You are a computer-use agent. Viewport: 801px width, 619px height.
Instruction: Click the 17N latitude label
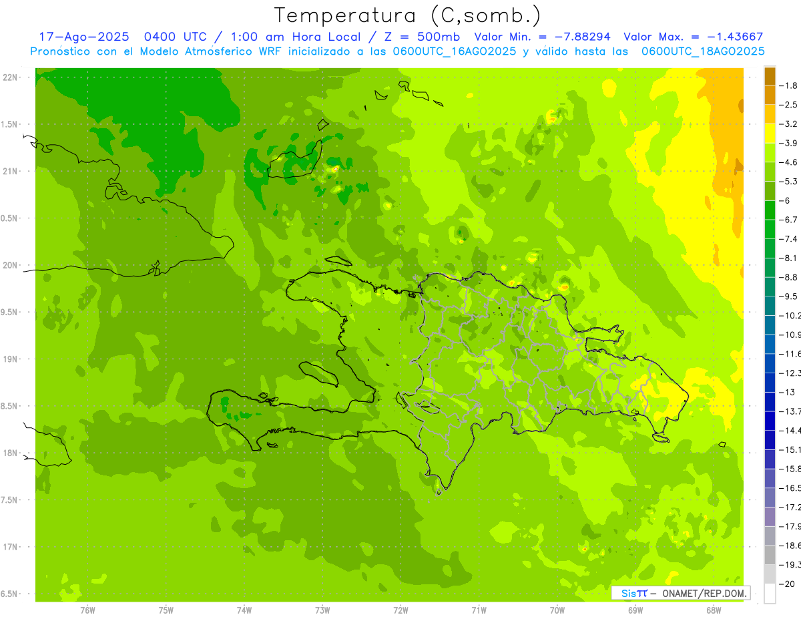pyautogui.click(x=10, y=547)
